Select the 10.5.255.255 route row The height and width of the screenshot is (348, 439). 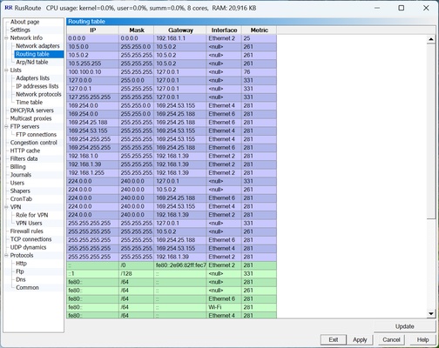tap(172, 64)
